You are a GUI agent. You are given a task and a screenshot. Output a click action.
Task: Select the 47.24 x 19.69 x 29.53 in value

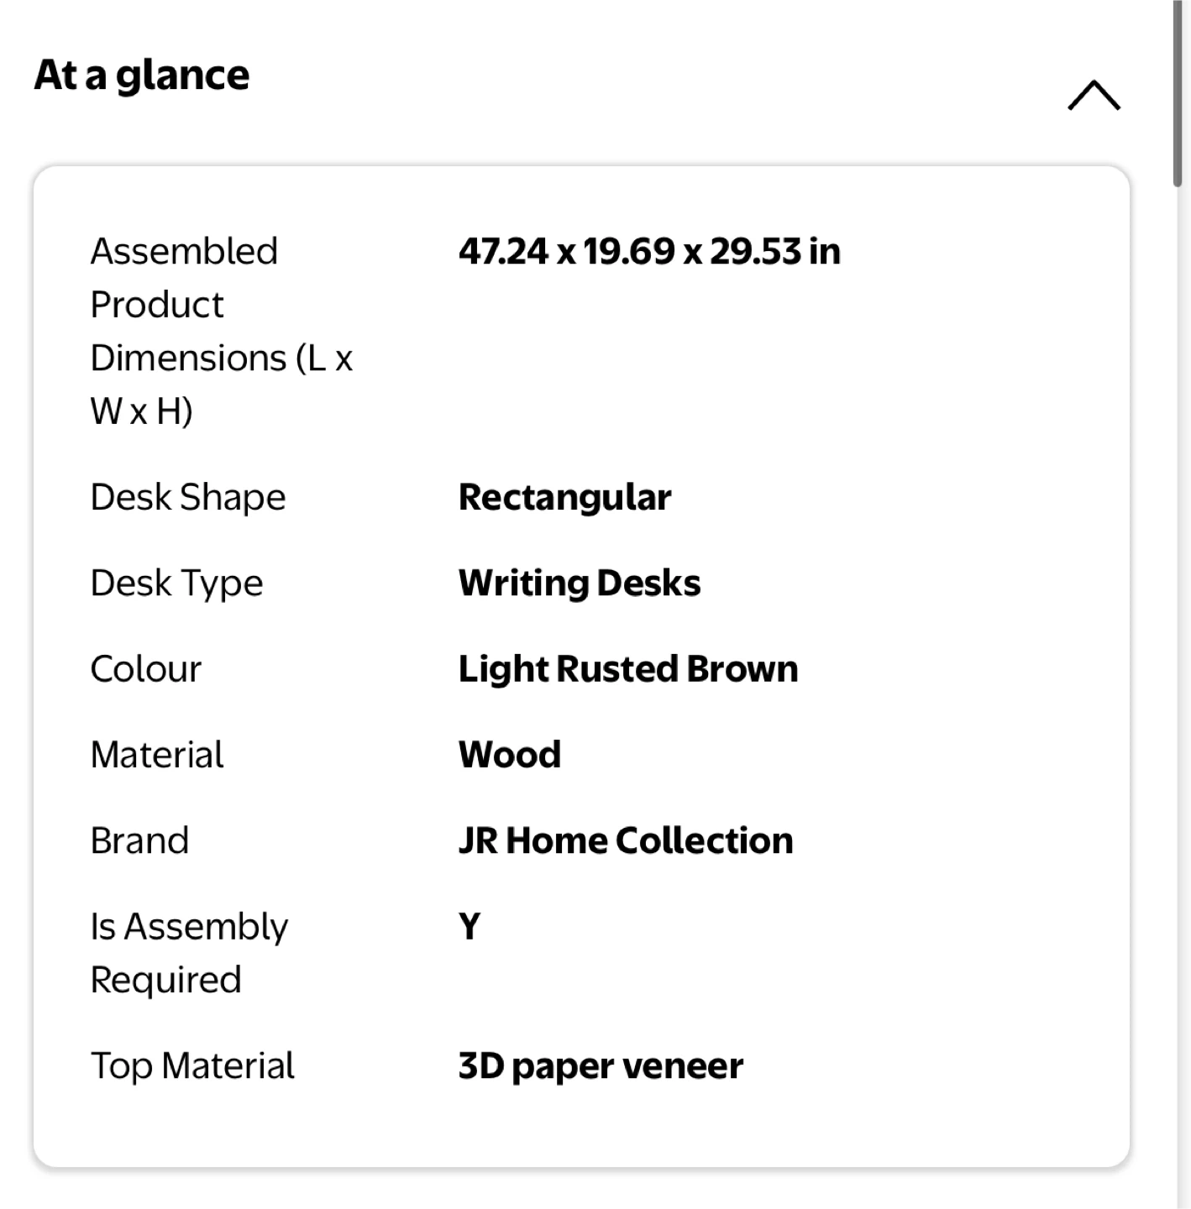(x=649, y=251)
